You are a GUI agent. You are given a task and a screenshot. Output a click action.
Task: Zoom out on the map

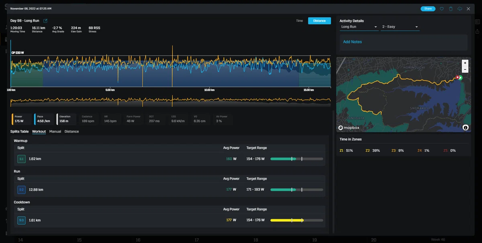(x=465, y=69)
